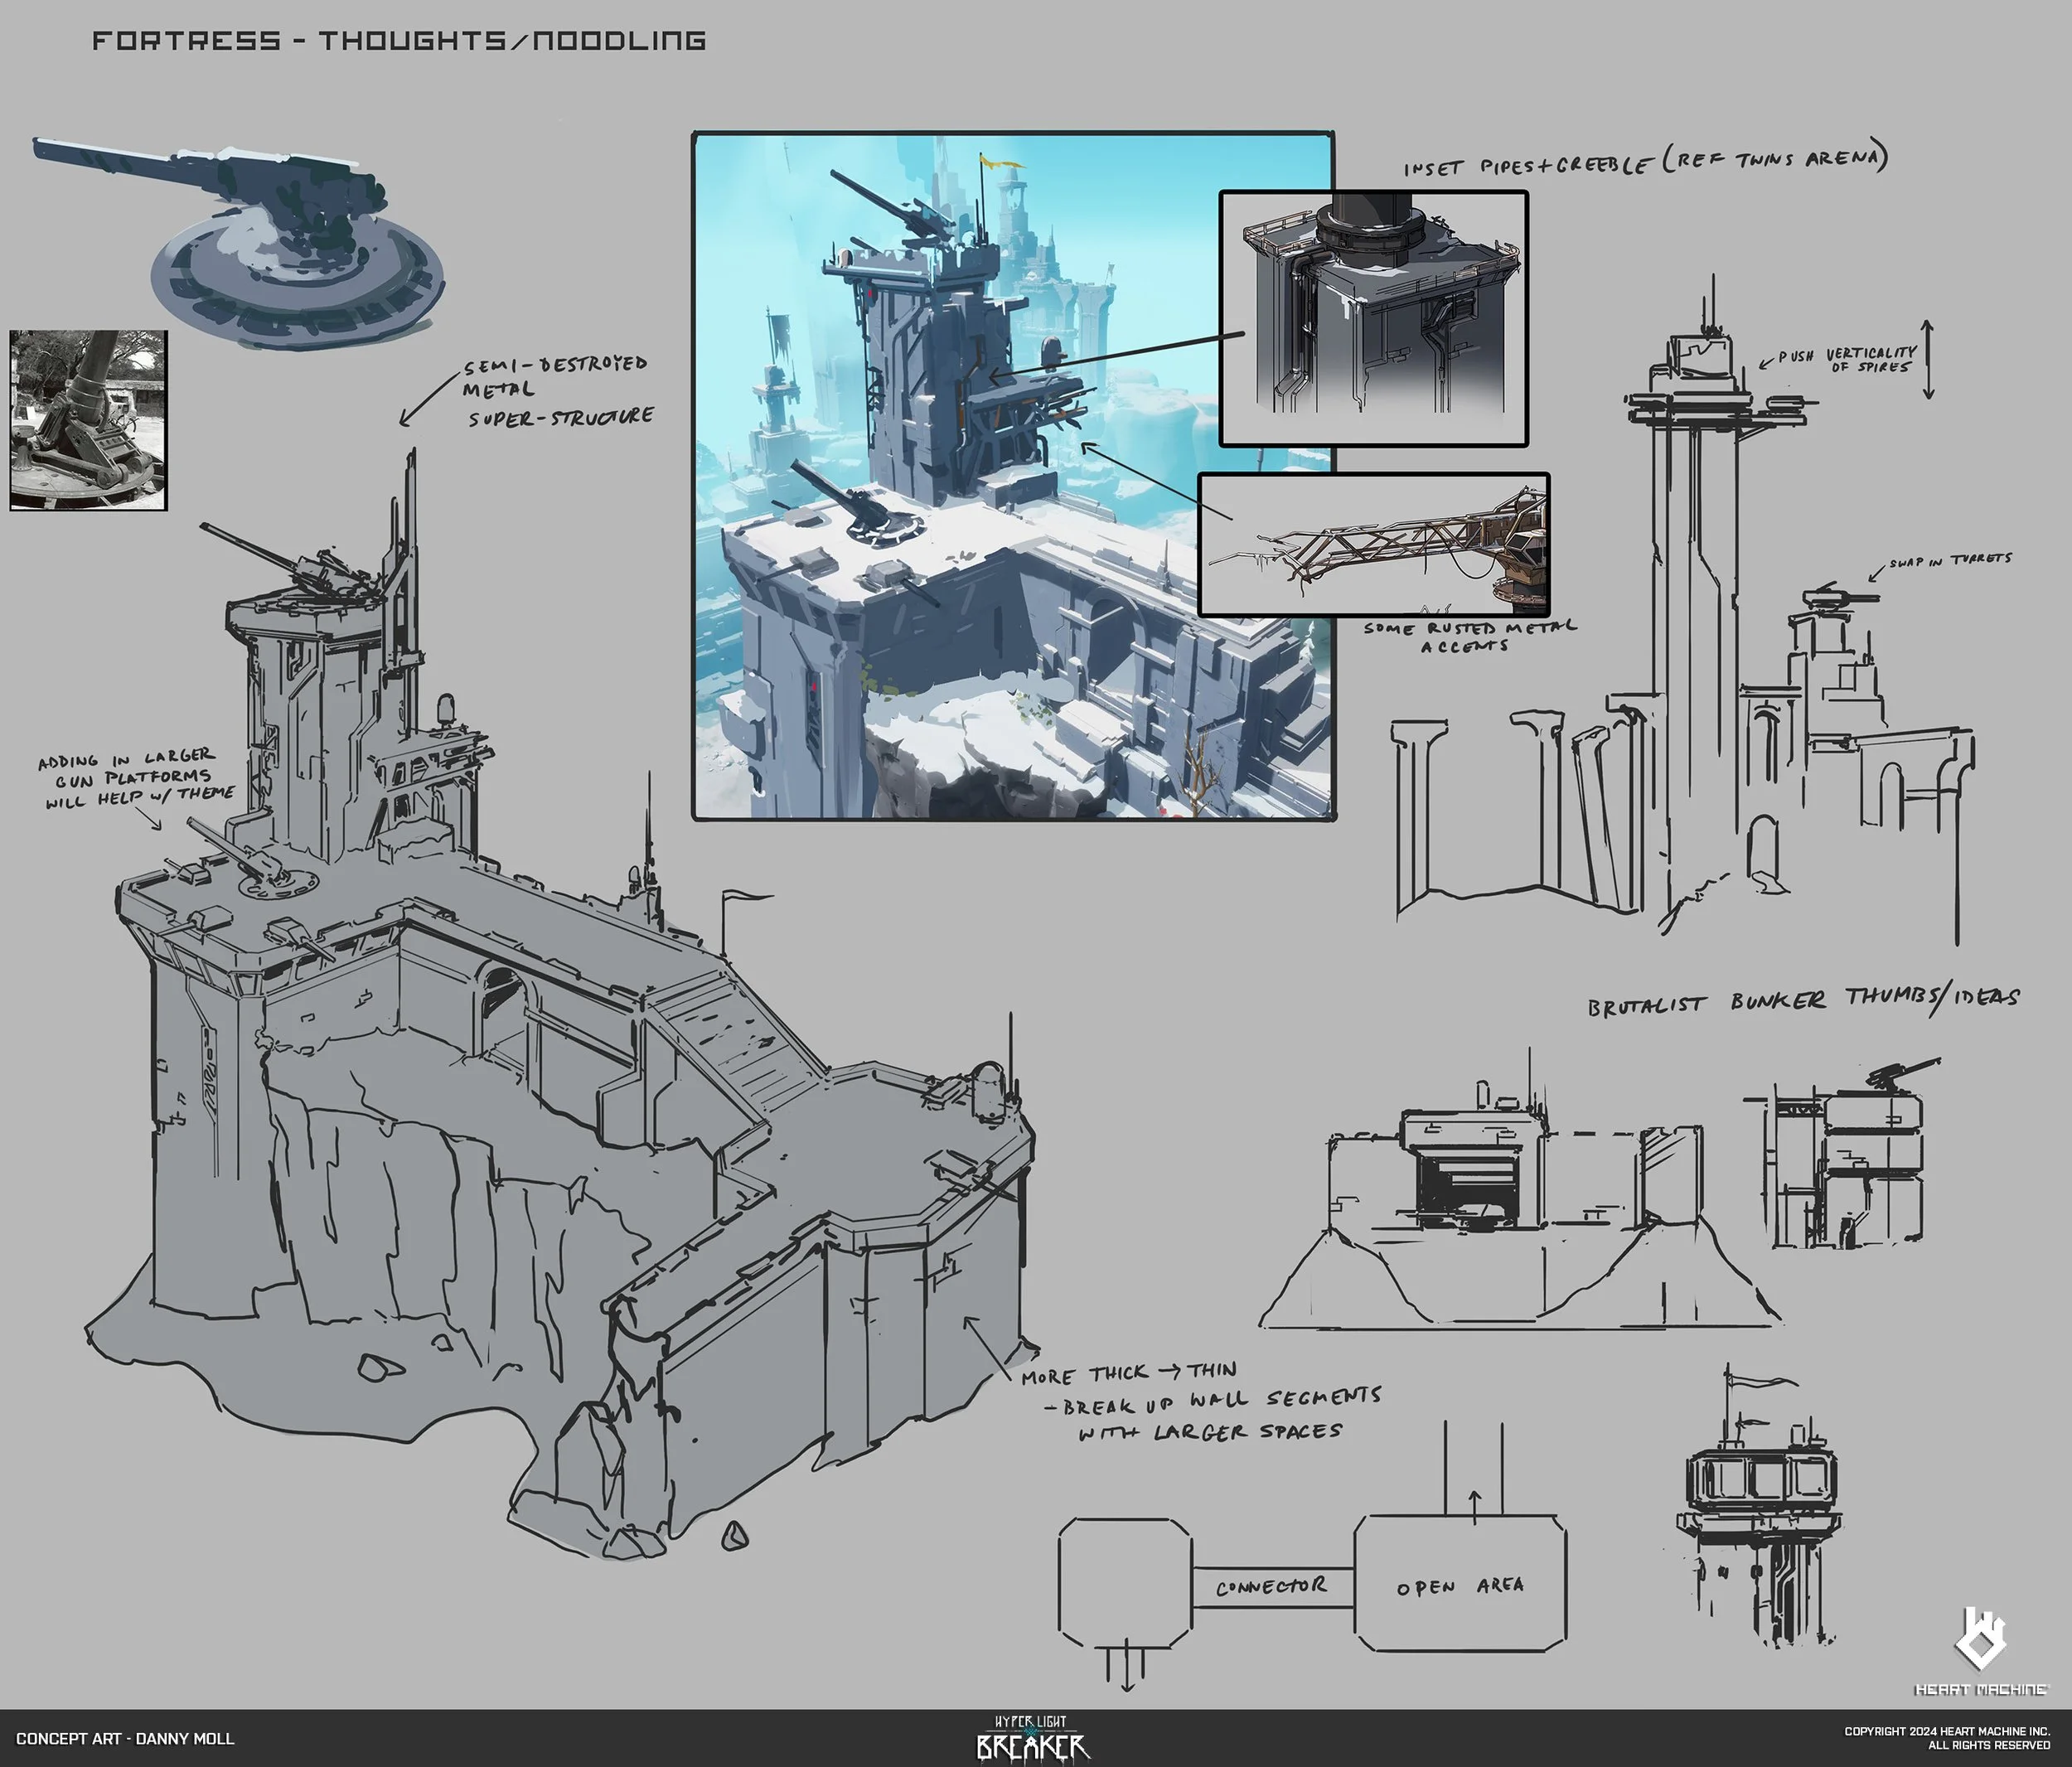Click the 'Swap in turrets' annotation
This screenshot has height=1767, width=2072.
[x=1949, y=561]
